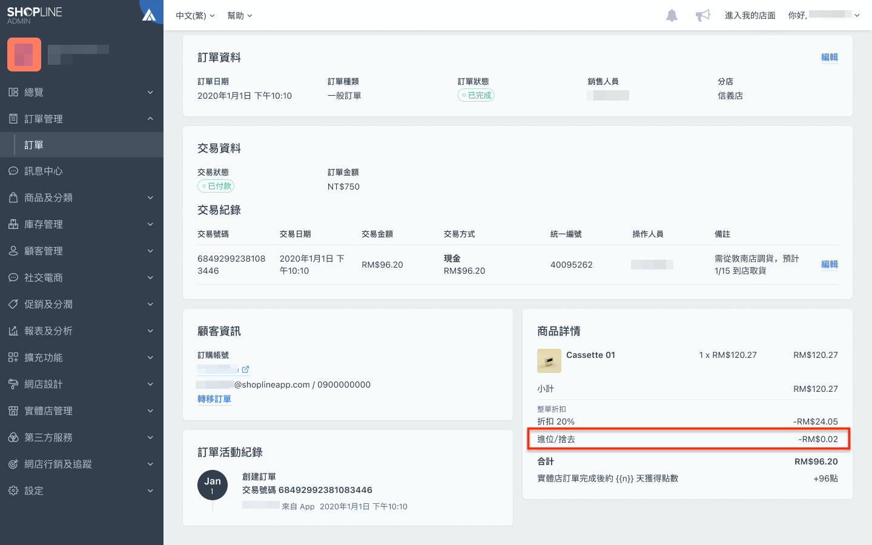Open the announcements megaphone icon
872x545 pixels.
pyautogui.click(x=702, y=15)
